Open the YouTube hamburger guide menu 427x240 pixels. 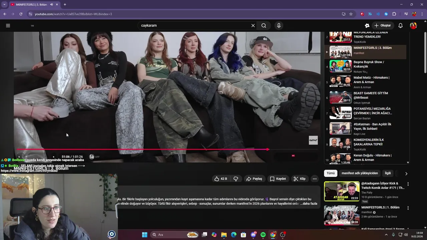pos(8,25)
